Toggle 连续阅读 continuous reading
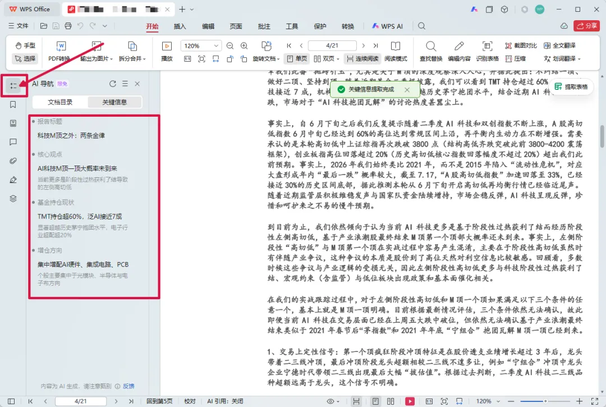 362,59
